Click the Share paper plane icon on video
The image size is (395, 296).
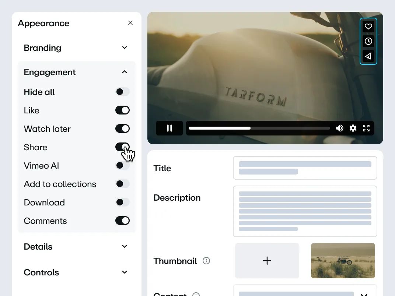pos(368,56)
